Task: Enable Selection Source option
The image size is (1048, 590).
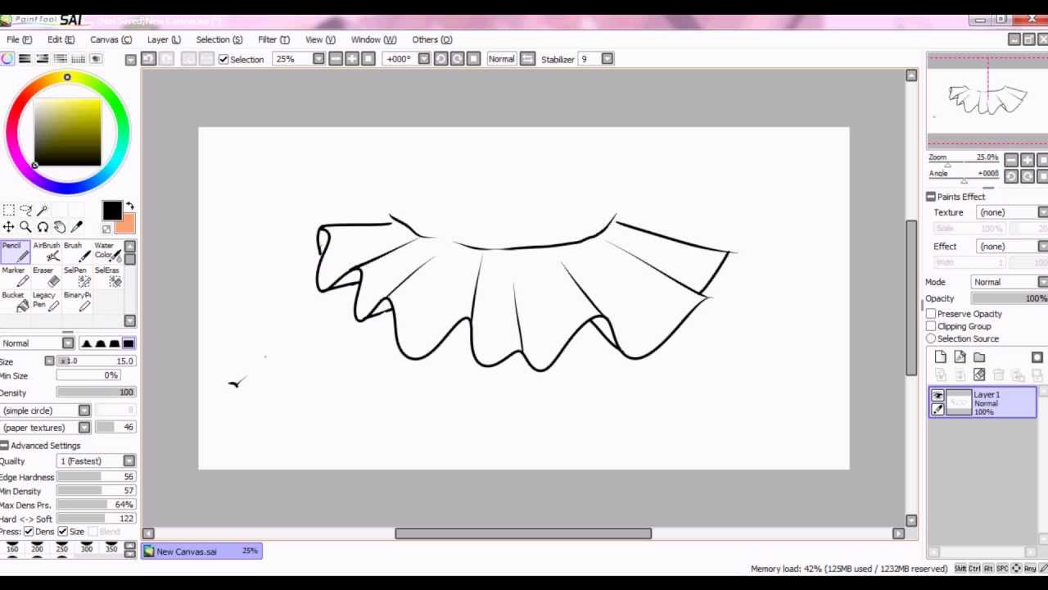Action: [x=931, y=338]
